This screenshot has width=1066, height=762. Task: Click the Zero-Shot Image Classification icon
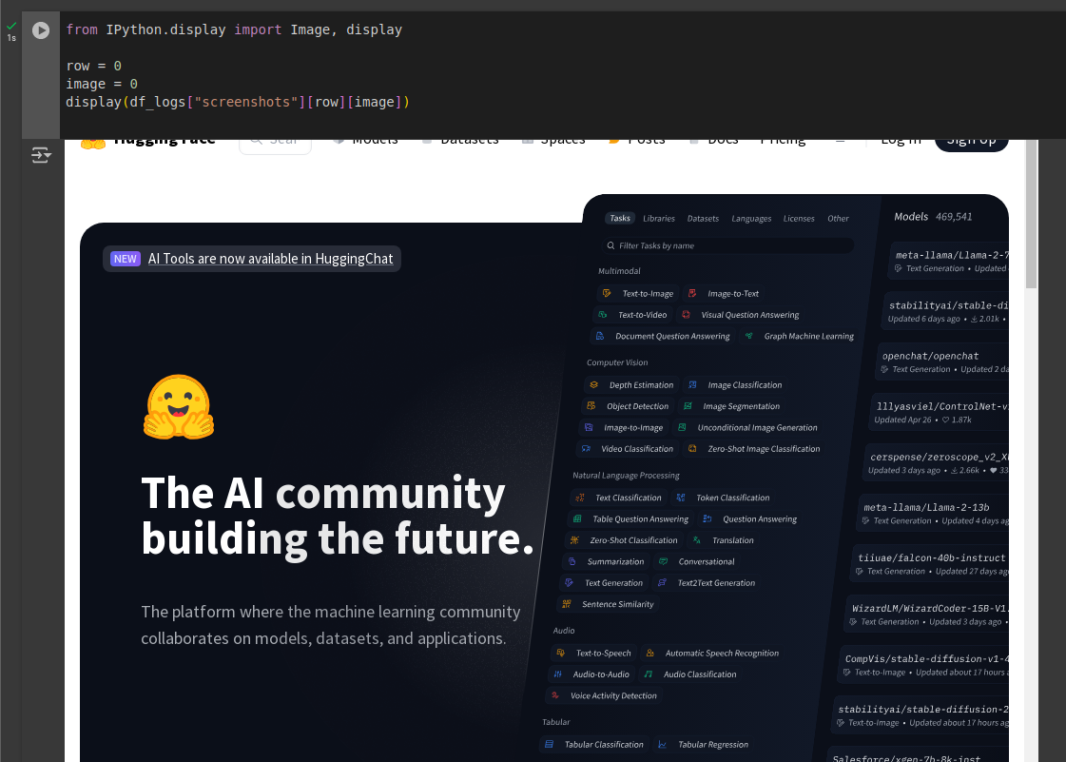pyautogui.click(x=692, y=448)
